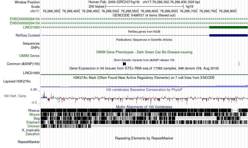This screenshot has height=148, width=248.
Task: Click the Repeating Elements by RepeatMasker title
Action: click(x=144, y=138)
